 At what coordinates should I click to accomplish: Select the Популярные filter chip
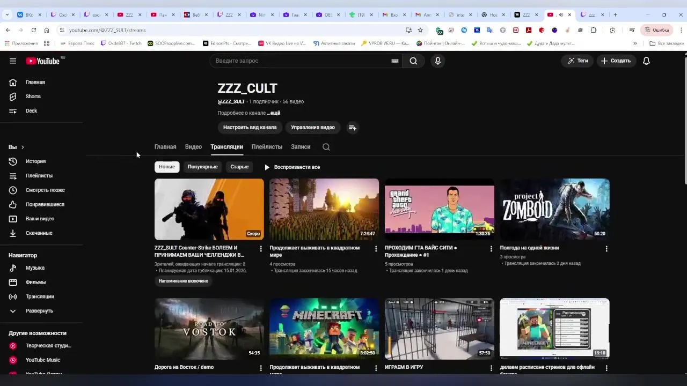[203, 167]
